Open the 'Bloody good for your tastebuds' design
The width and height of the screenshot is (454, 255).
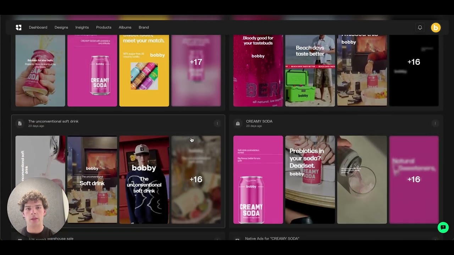point(258,70)
